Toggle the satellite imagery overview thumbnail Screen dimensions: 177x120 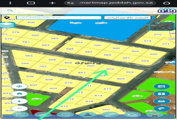(161, 27)
